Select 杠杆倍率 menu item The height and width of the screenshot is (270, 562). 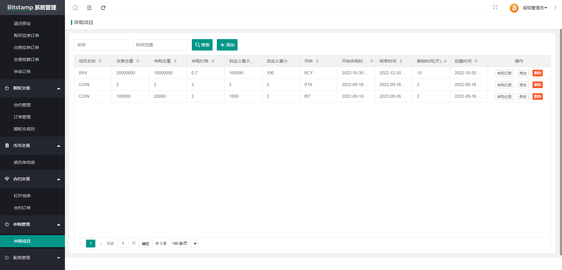(22, 196)
